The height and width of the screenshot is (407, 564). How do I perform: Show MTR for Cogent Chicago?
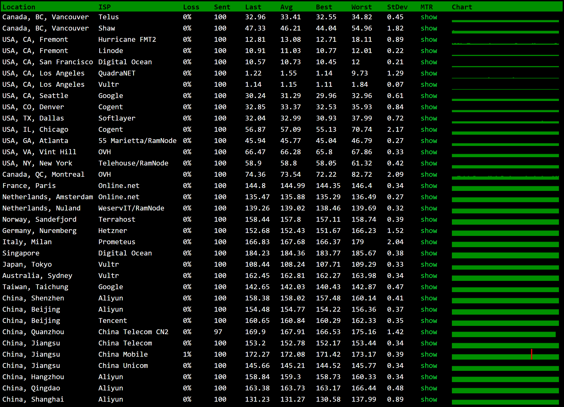(429, 130)
